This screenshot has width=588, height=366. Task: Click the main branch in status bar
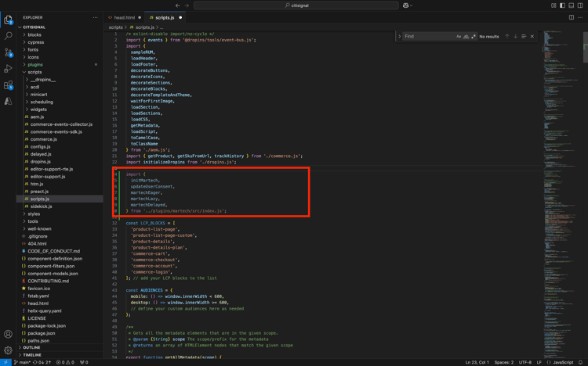(22, 362)
